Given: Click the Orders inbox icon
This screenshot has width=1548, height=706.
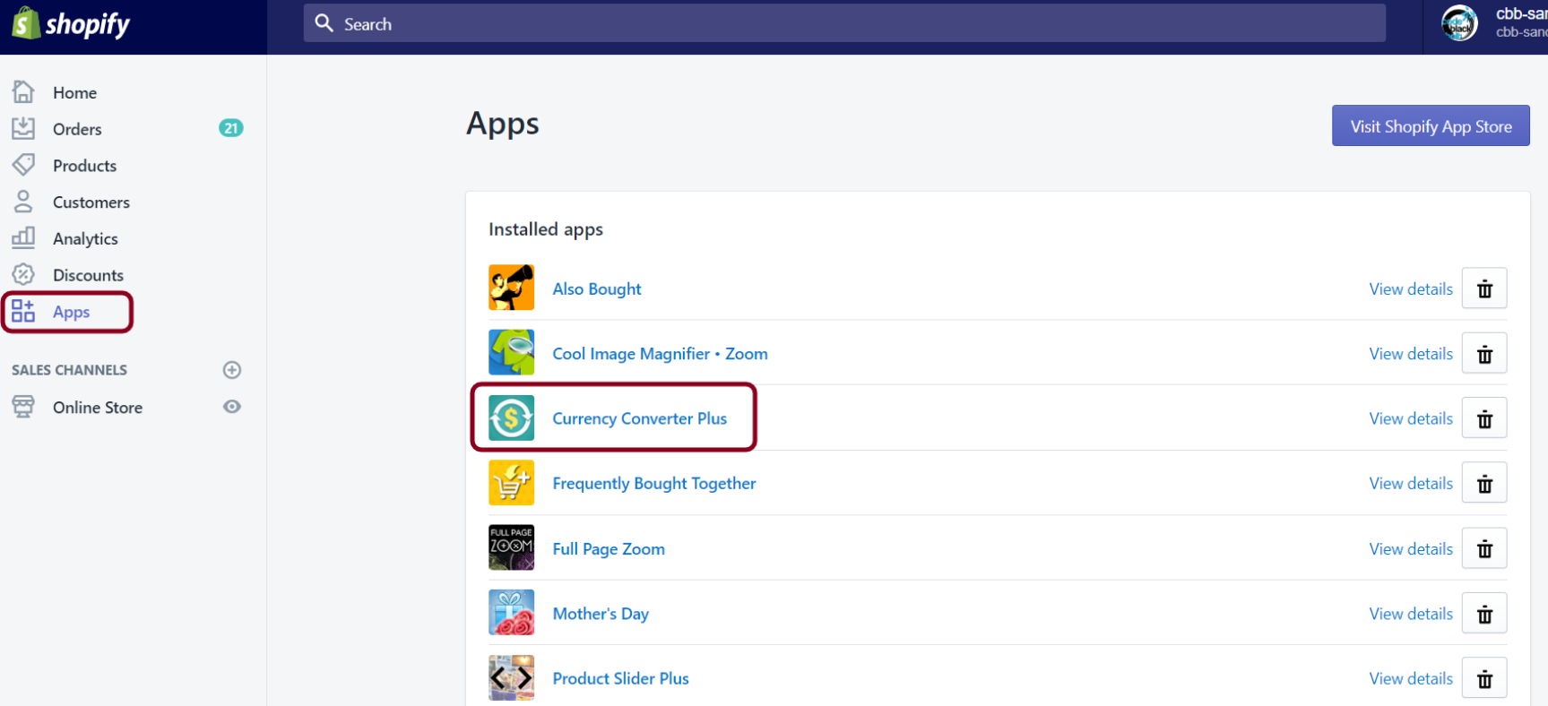Looking at the screenshot, I should click(23, 128).
